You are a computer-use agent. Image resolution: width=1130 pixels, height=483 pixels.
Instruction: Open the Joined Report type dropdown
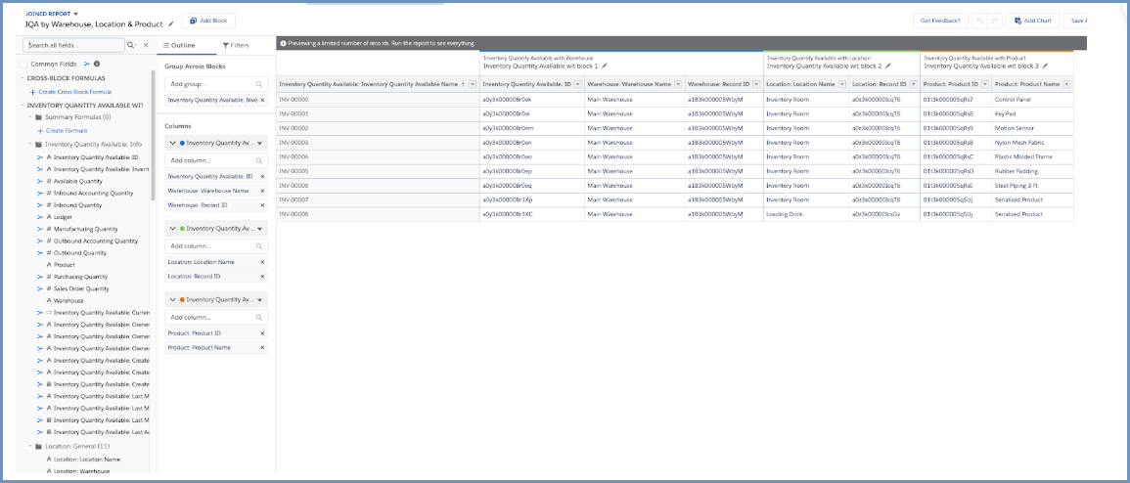(76, 14)
